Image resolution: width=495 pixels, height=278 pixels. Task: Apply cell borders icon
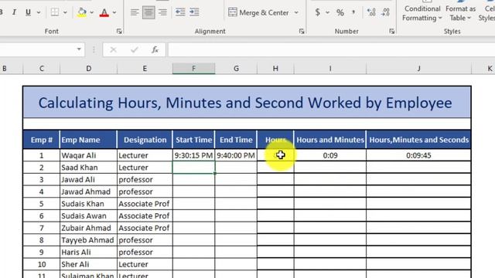55,12
